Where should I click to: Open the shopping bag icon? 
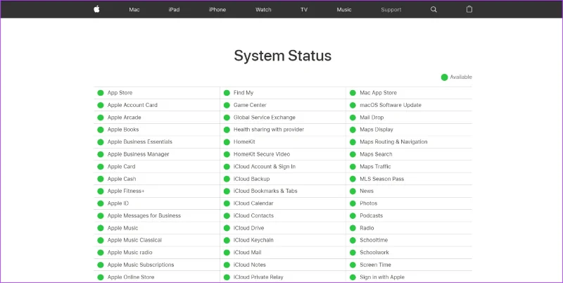coord(469,9)
